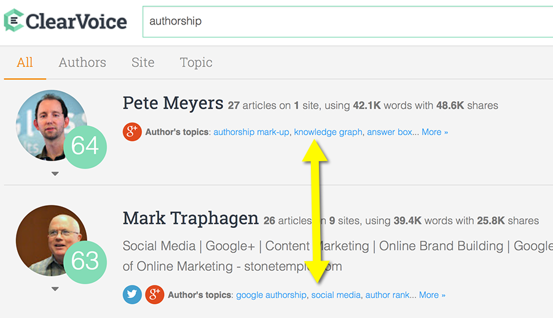Go to the Topic tab
The height and width of the screenshot is (318, 553).
pyautogui.click(x=196, y=62)
